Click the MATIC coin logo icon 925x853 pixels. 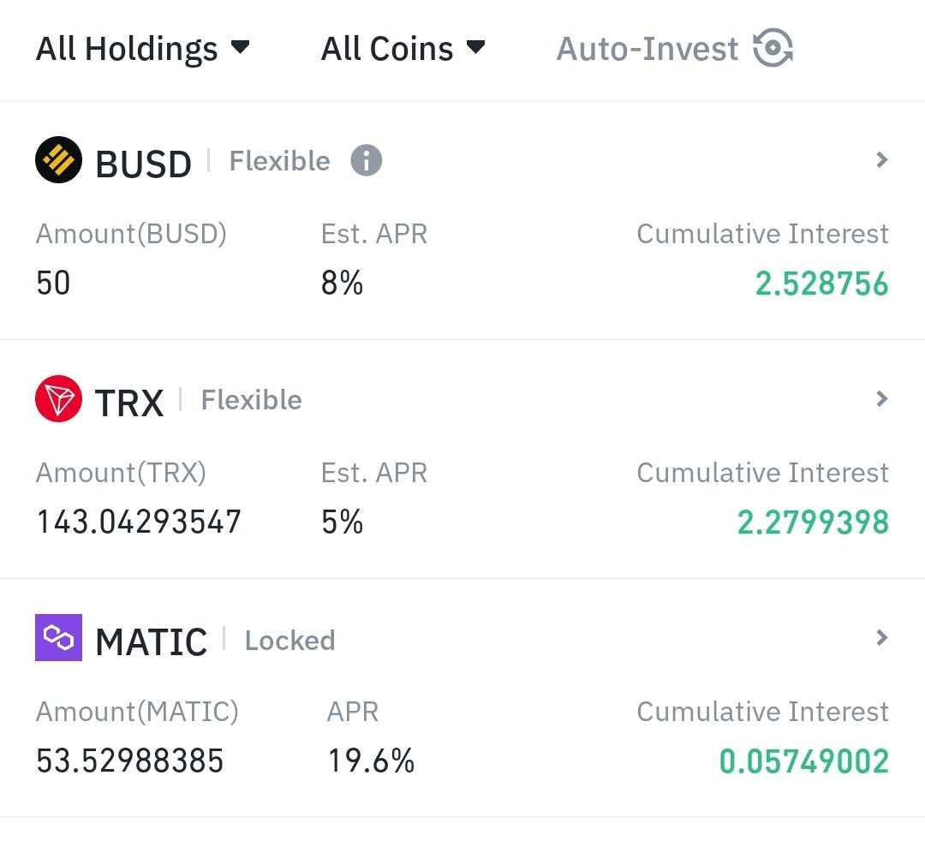pyautogui.click(x=58, y=638)
